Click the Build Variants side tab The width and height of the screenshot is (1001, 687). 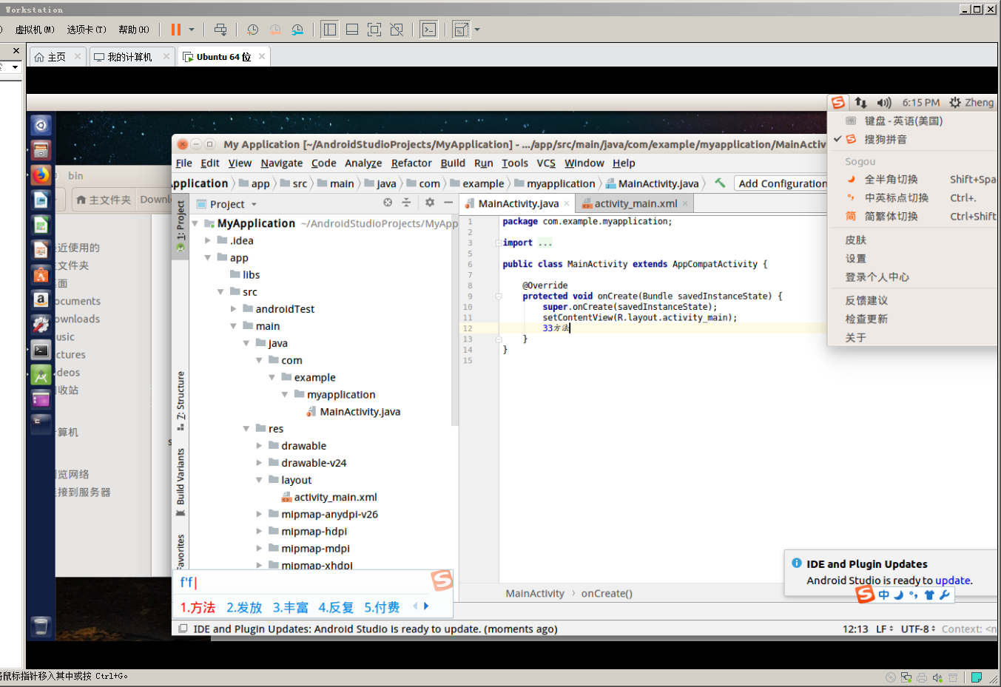181,482
